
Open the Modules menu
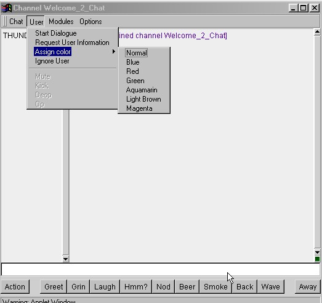tap(61, 22)
